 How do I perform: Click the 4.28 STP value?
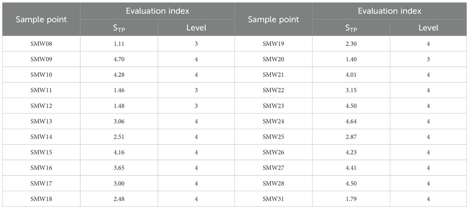click(119, 75)
